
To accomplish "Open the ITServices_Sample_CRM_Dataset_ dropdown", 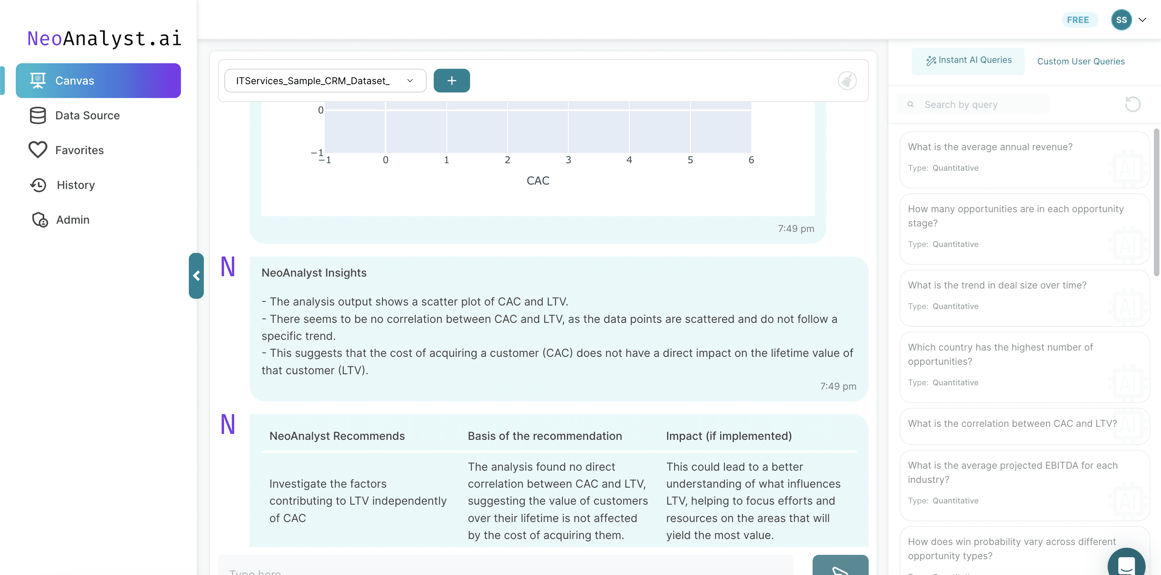I will coord(325,81).
